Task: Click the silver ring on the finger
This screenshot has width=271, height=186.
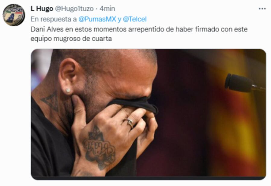Action: [130, 123]
